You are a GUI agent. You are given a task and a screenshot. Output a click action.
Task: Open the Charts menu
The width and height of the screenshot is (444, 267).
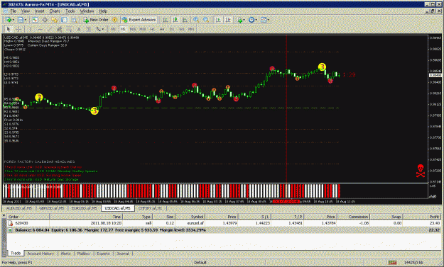(x=55, y=11)
